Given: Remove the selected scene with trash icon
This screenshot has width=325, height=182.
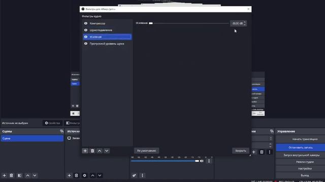Looking at the screenshot, I should pyautogui.click(x=11, y=175).
